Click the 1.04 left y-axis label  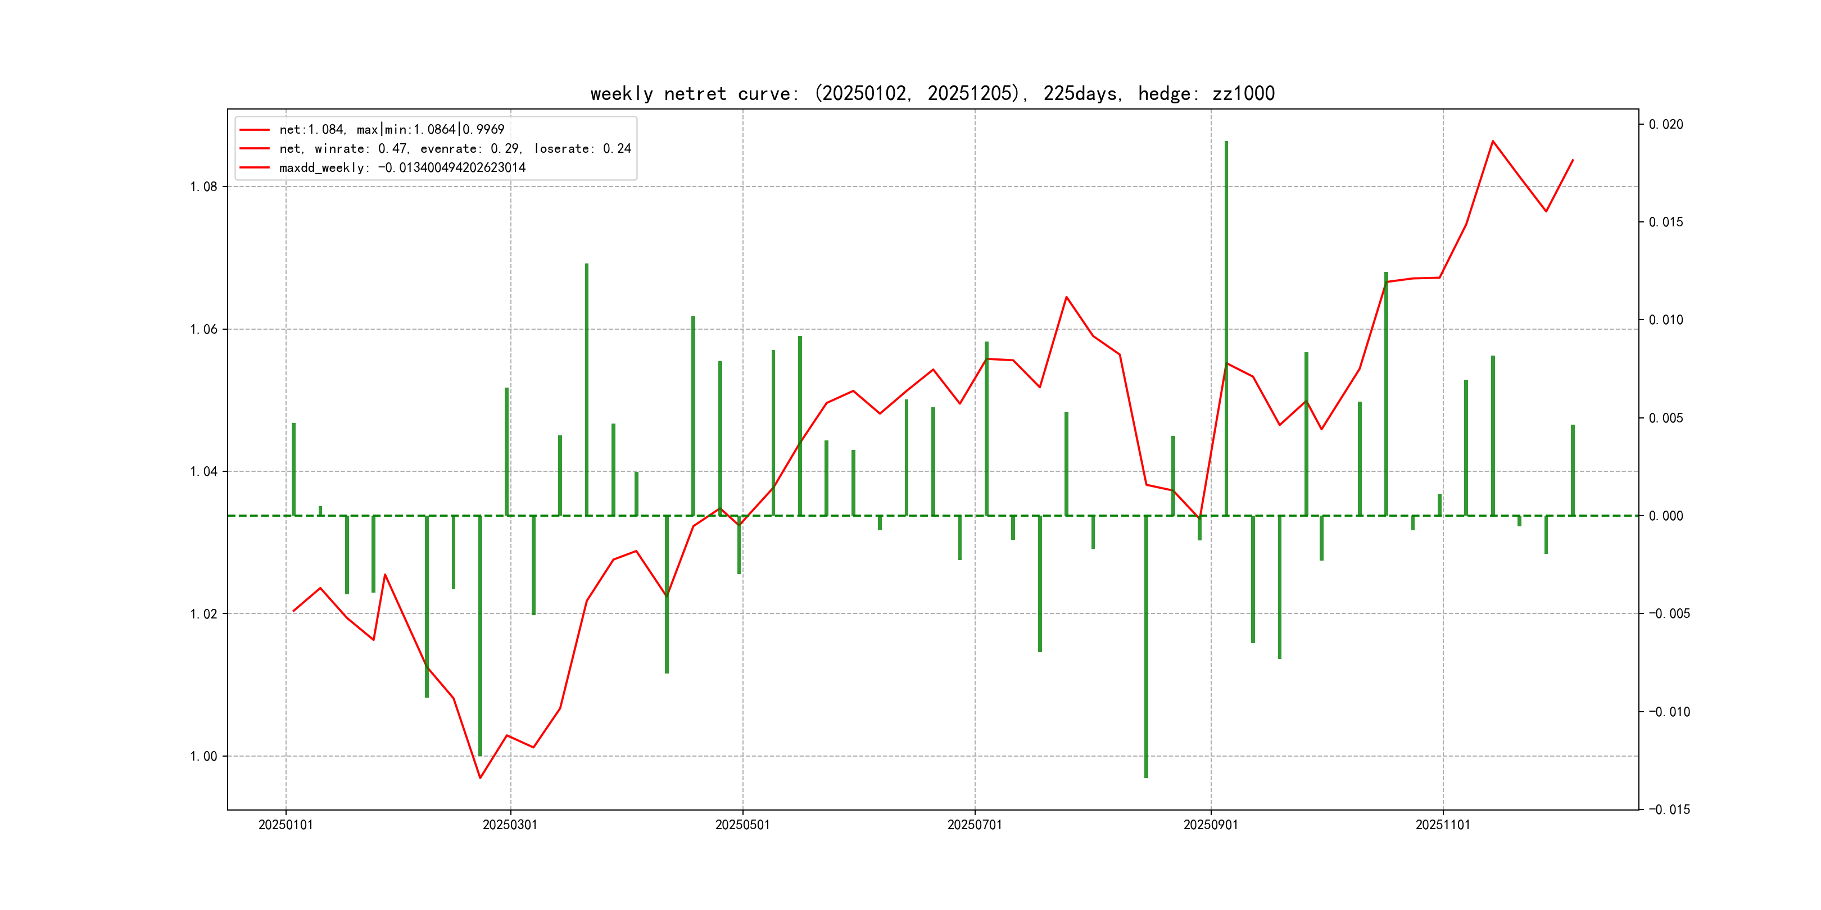pyautogui.click(x=203, y=471)
